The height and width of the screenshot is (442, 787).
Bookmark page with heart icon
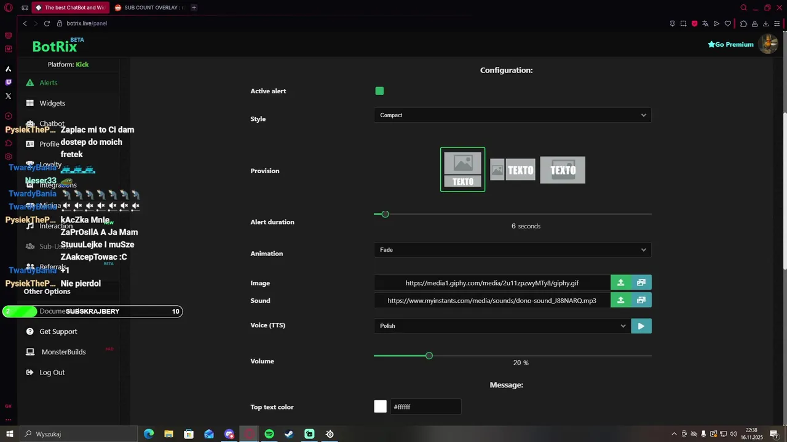[x=728, y=23]
